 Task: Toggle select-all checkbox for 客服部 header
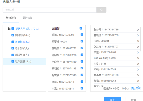pos(81,28)
